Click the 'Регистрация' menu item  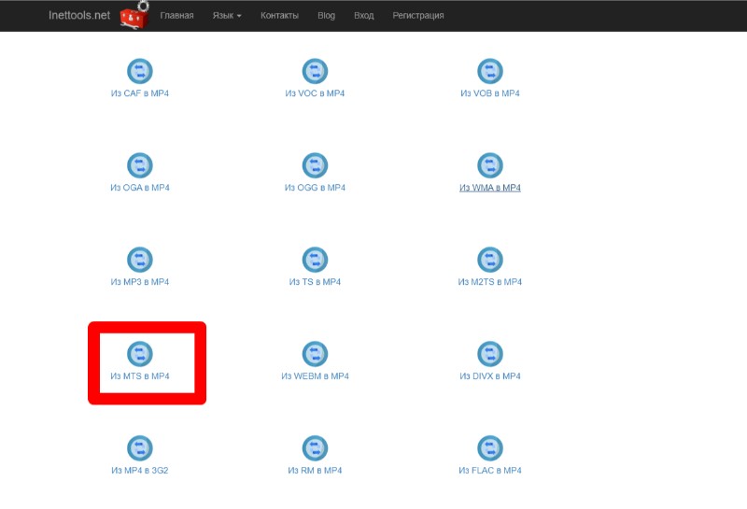(x=418, y=16)
